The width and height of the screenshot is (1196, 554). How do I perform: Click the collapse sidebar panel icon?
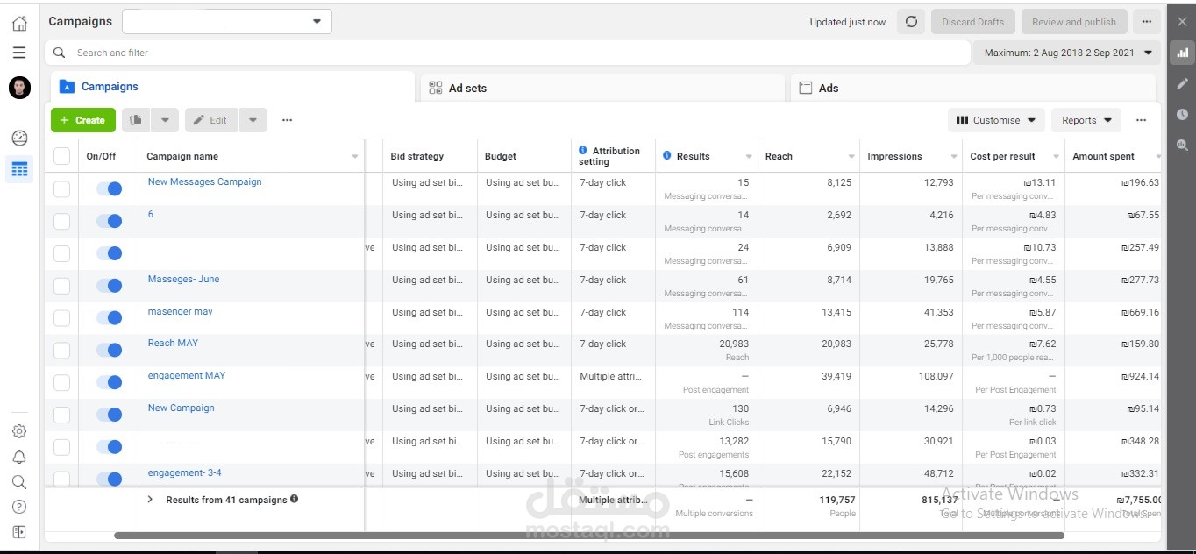tap(19, 531)
